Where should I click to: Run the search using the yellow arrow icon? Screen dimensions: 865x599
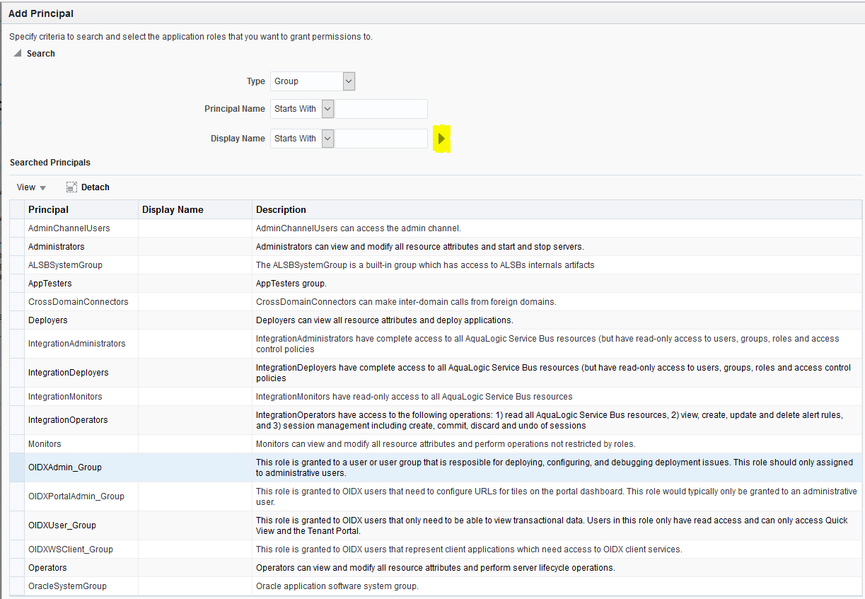point(441,138)
